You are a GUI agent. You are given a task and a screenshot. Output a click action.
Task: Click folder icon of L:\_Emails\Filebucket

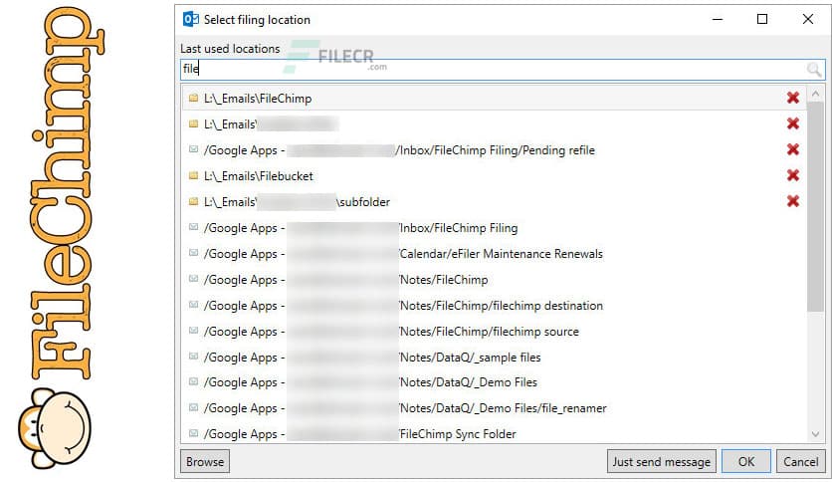click(x=194, y=175)
